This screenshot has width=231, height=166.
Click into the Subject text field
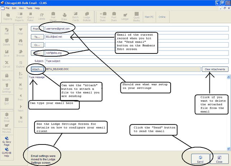[137, 61]
